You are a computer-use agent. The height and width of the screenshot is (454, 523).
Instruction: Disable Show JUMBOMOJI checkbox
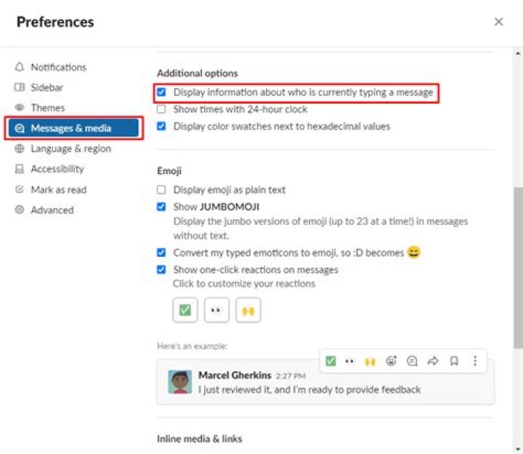(x=161, y=207)
